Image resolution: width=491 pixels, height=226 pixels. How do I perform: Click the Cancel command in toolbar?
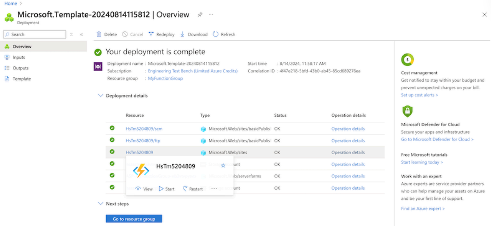click(x=132, y=34)
